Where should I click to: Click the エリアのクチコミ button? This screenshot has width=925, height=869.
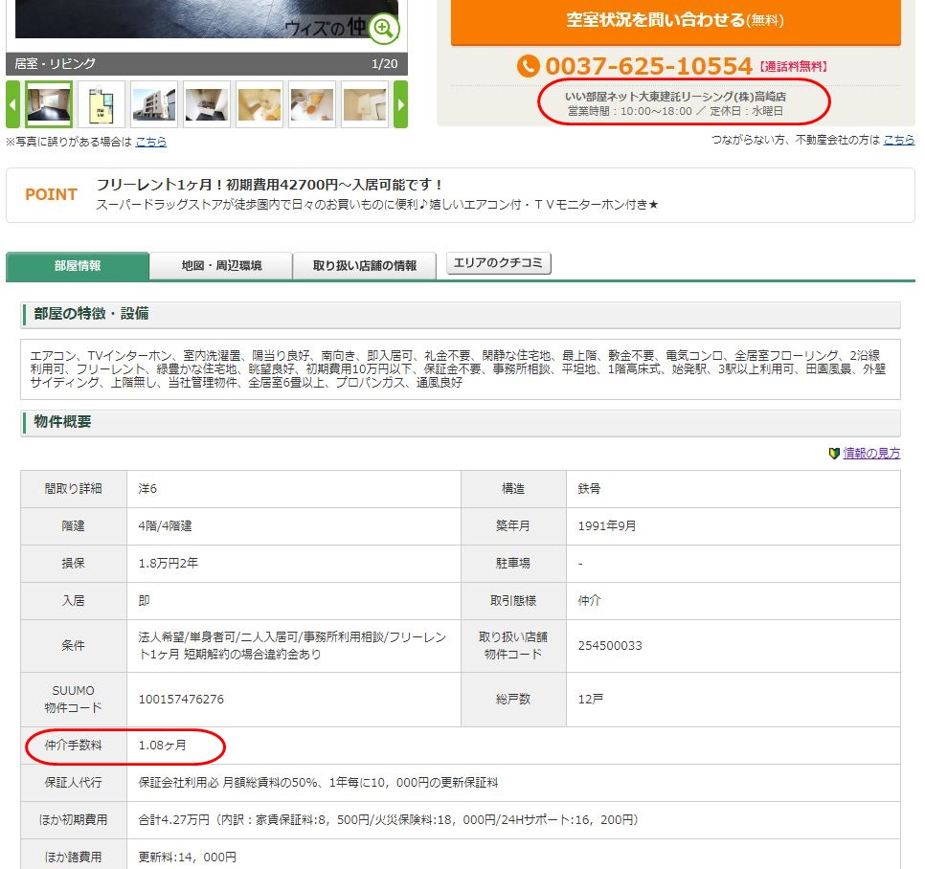pos(499,263)
